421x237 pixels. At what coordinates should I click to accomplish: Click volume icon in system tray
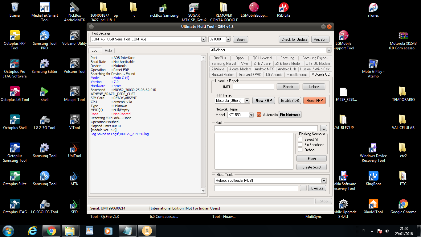point(387,231)
